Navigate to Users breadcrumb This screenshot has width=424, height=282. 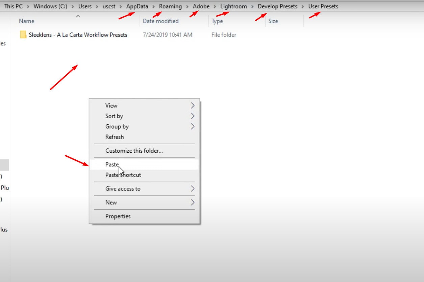[85, 6]
